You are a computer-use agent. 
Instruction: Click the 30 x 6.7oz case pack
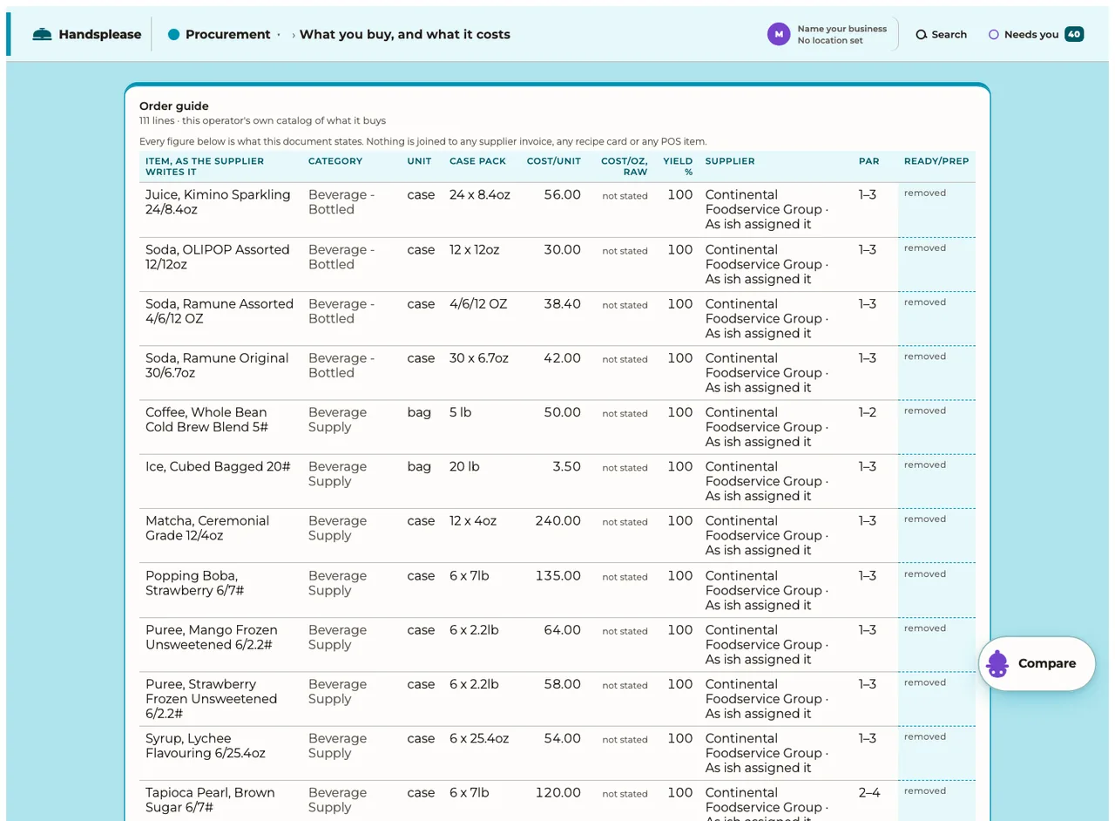coord(479,358)
